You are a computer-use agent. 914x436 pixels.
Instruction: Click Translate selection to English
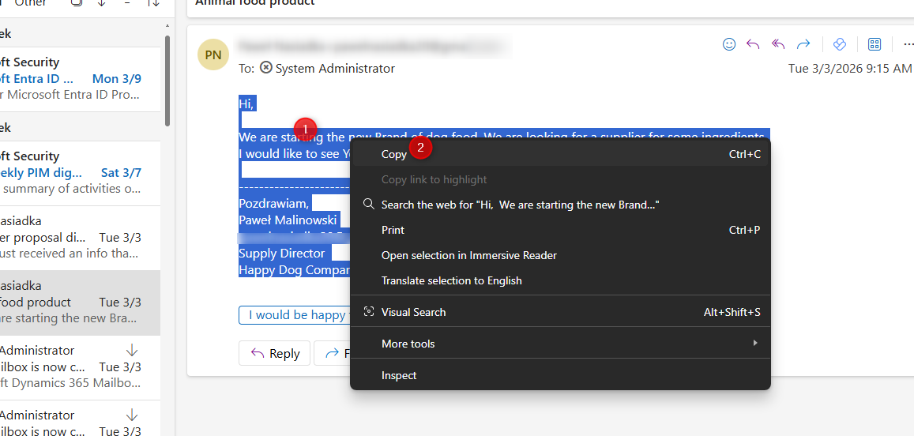tap(451, 280)
